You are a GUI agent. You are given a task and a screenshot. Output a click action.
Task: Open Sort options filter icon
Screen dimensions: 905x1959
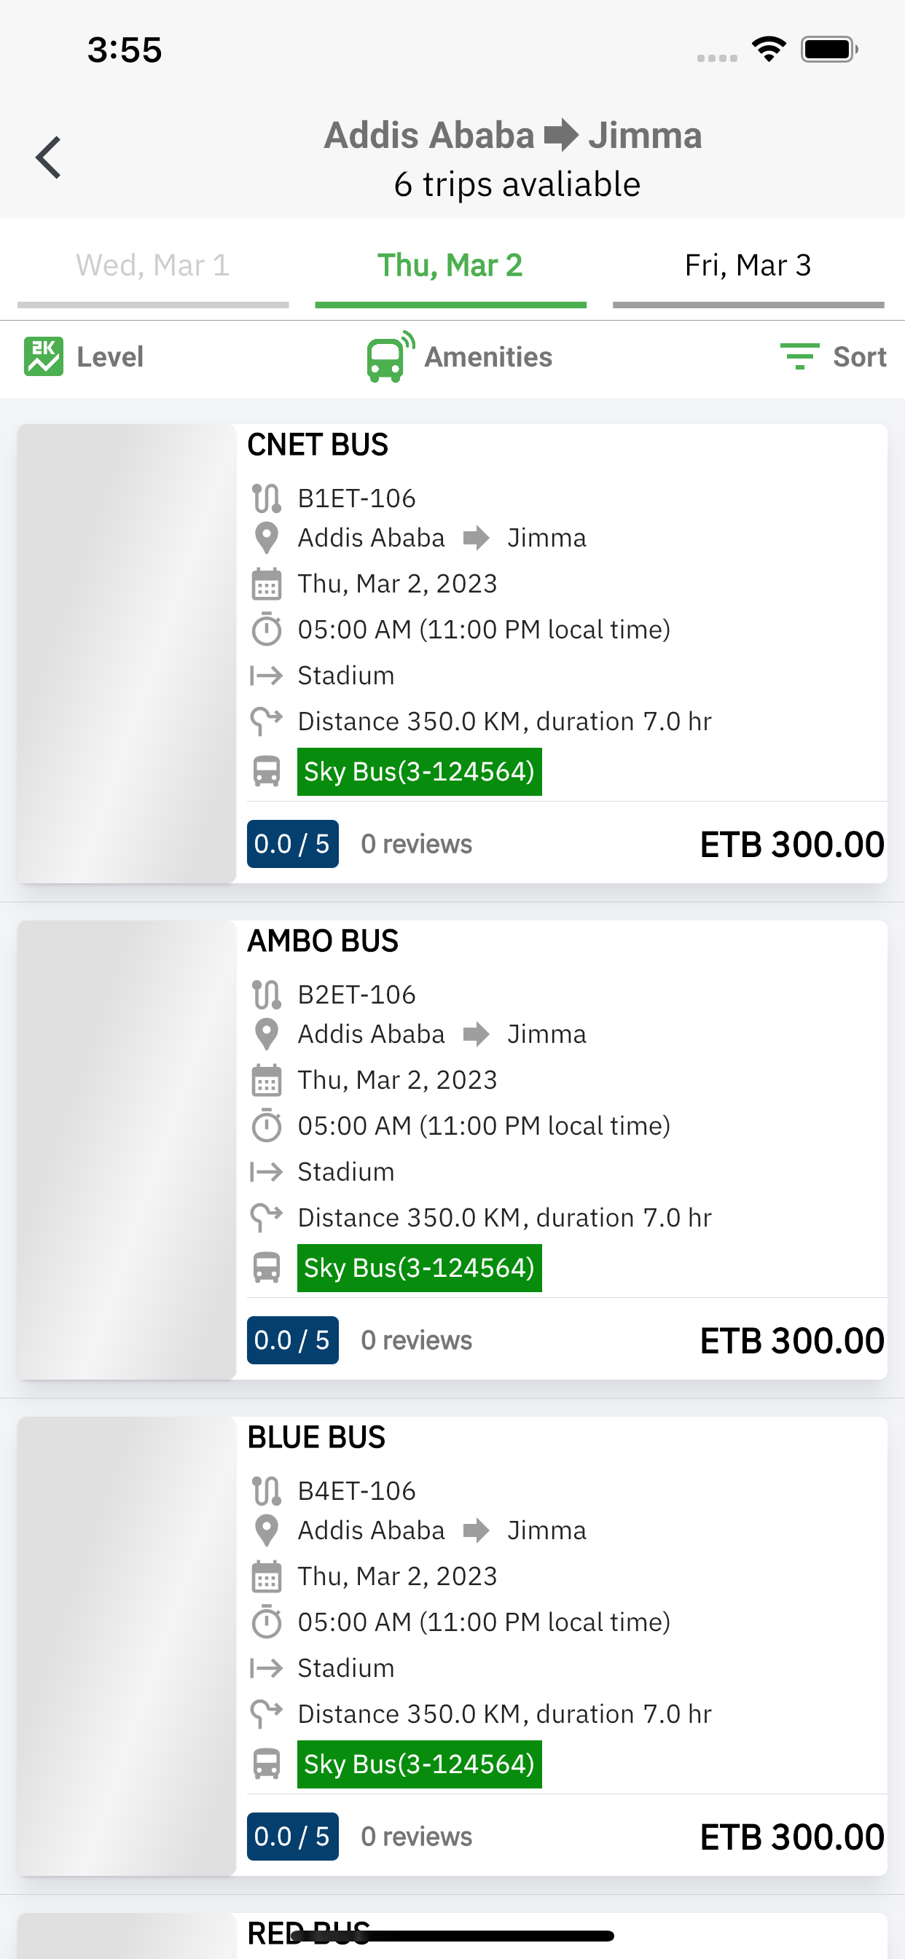[799, 356]
